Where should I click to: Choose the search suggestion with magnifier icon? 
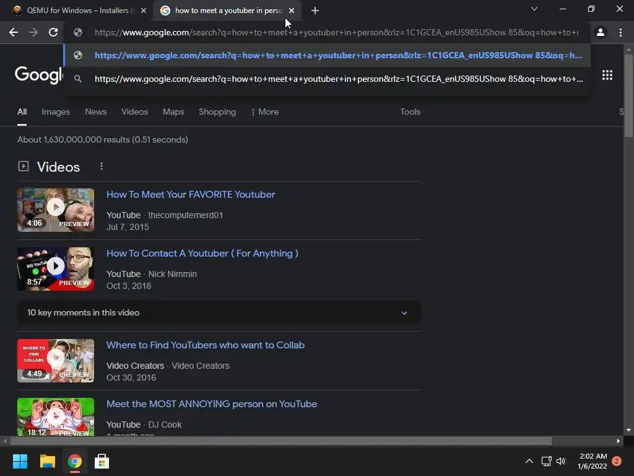[327, 79]
